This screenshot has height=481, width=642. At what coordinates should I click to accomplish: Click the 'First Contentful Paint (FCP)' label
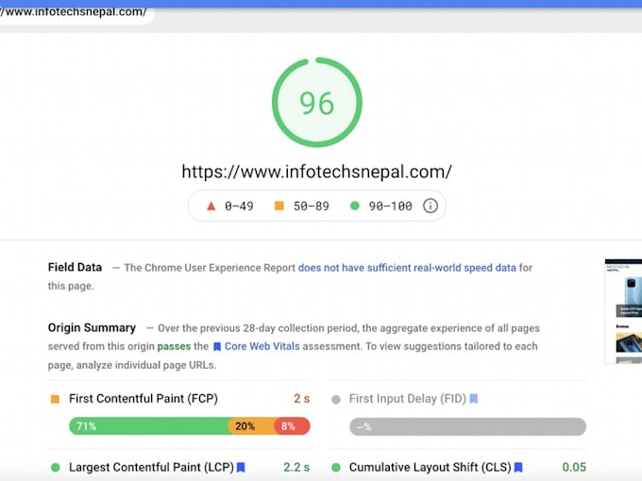pyautogui.click(x=144, y=398)
